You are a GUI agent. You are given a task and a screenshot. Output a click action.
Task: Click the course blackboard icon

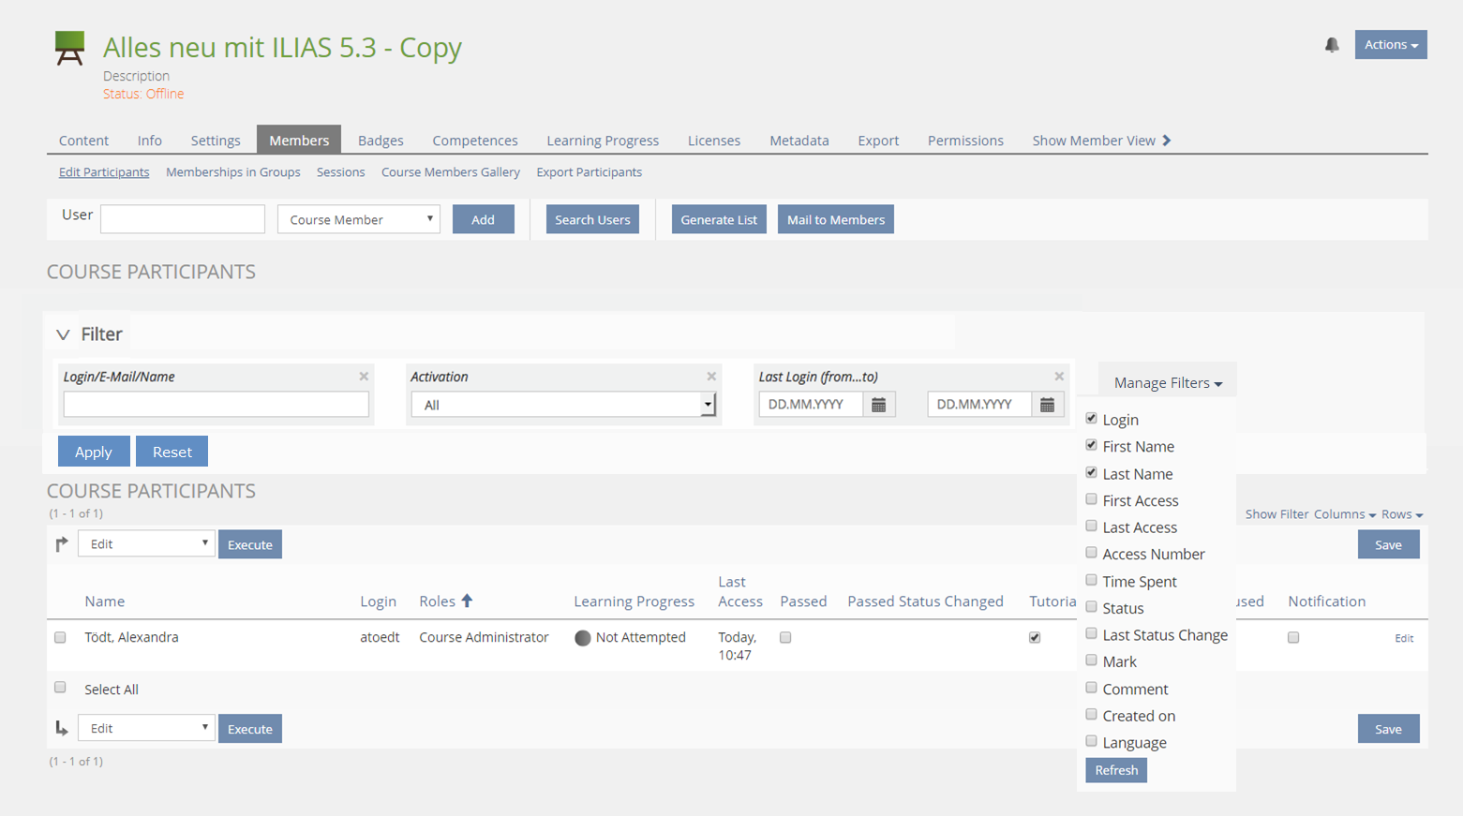69,48
